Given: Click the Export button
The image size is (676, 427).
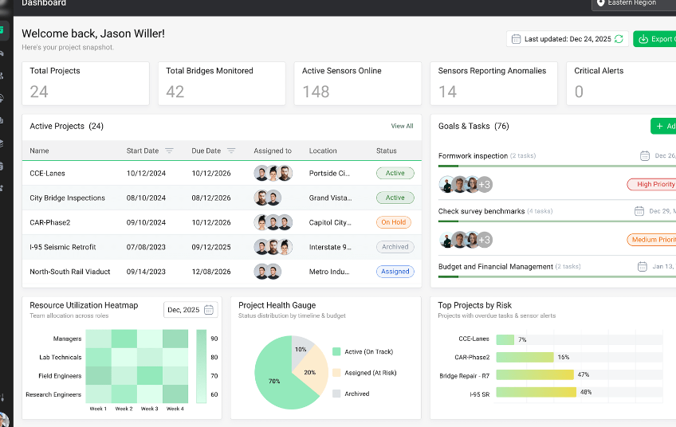Looking at the screenshot, I should [x=654, y=39].
